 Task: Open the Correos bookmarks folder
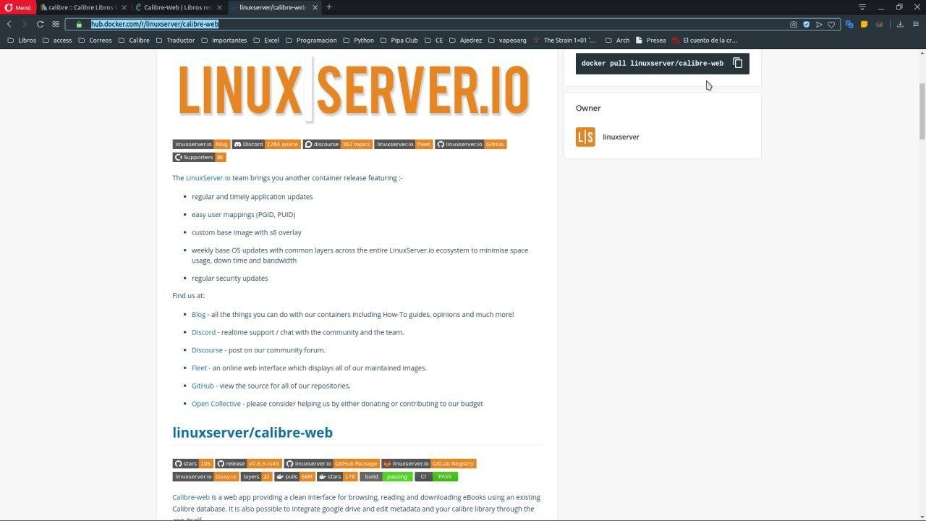(x=95, y=41)
